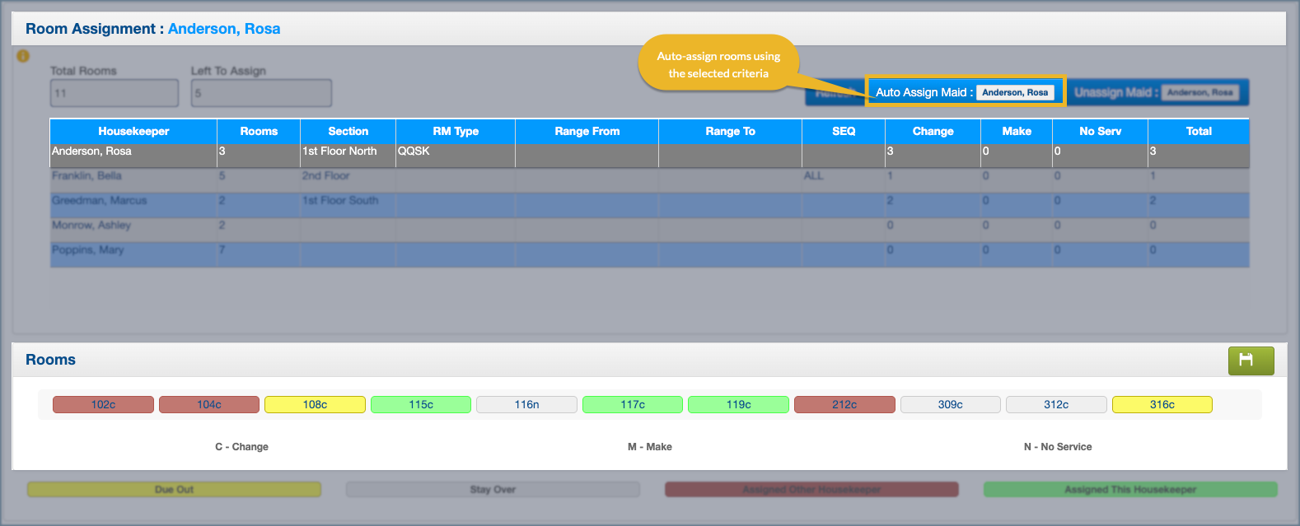
Task: Click the Section column header
Action: [348, 132]
